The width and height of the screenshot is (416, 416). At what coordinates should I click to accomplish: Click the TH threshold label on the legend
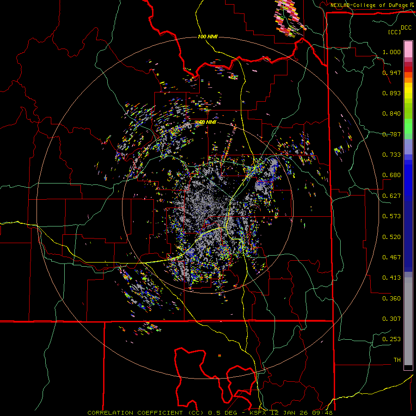pos(397,360)
